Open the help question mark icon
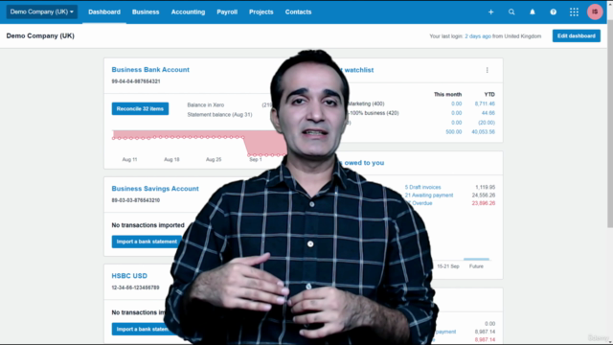Image resolution: width=613 pixels, height=345 pixels. [x=554, y=12]
